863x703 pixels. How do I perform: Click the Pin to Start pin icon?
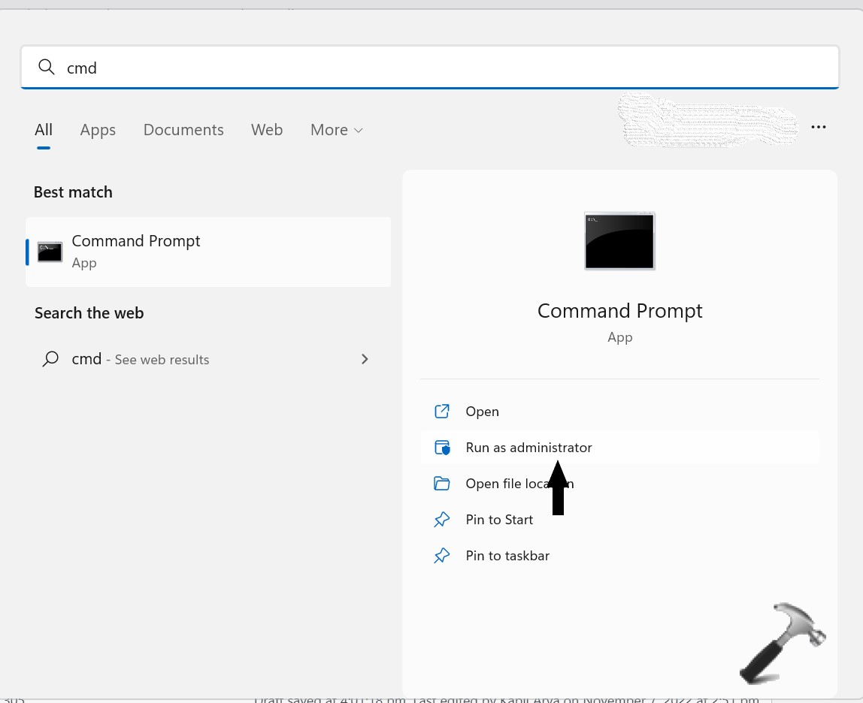click(442, 520)
